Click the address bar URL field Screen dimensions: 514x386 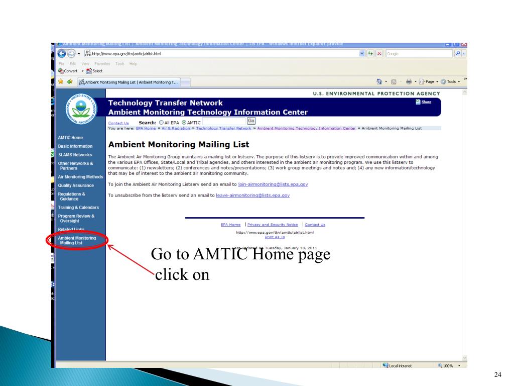coord(221,53)
